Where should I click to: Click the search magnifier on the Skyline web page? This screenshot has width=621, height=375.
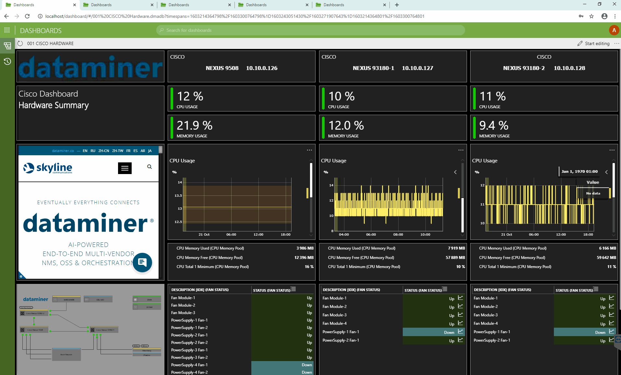pos(149,167)
